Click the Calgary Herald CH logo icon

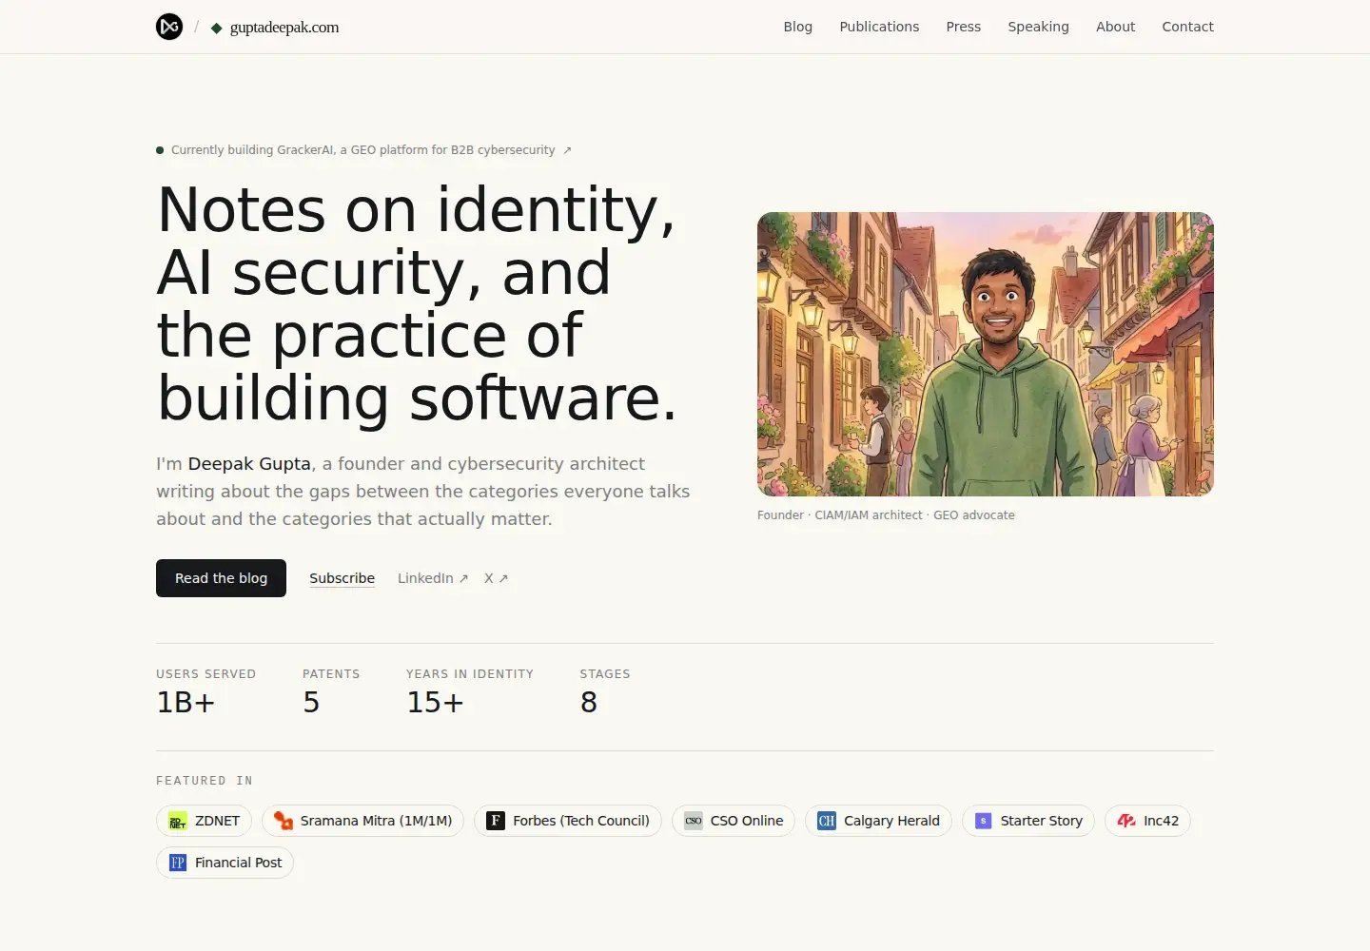click(827, 821)
